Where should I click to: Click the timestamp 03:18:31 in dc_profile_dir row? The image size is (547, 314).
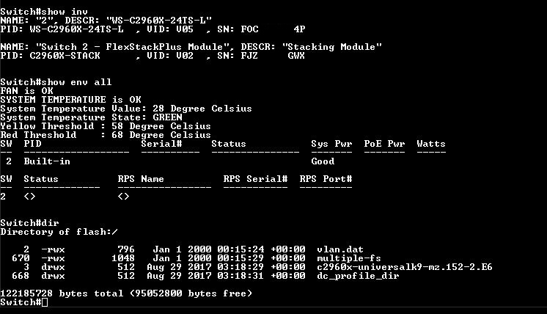(241, 276)
